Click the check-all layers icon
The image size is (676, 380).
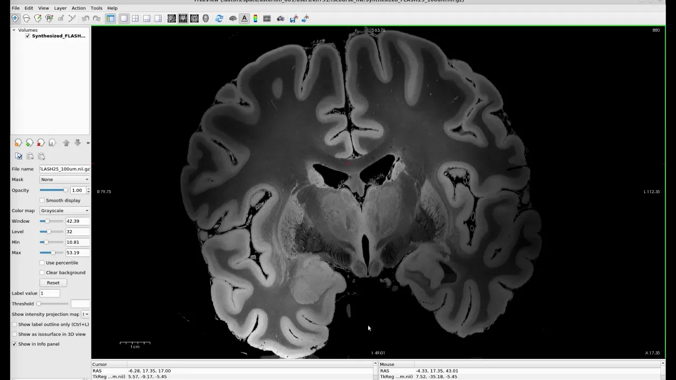[x=18, y=156]
